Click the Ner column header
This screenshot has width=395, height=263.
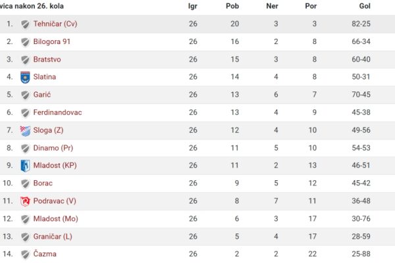[x=272, y=6]
